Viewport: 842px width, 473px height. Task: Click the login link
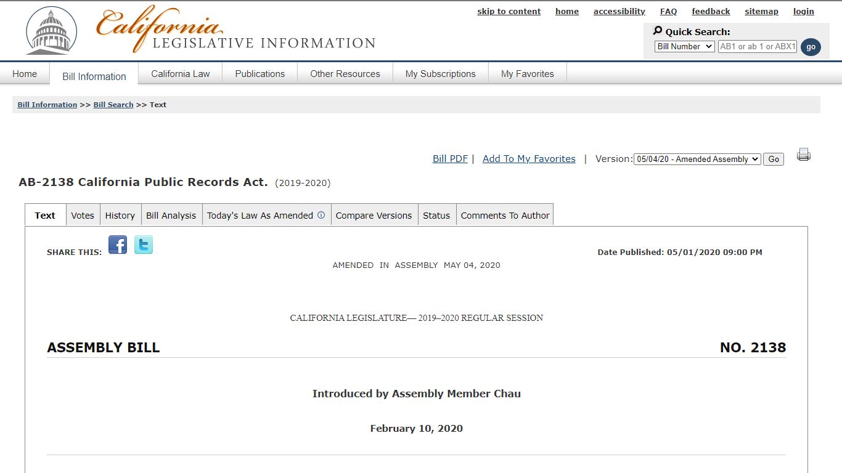(804, 11)
